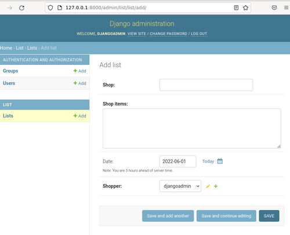Add a new Group from sidebar

[80, 71]
